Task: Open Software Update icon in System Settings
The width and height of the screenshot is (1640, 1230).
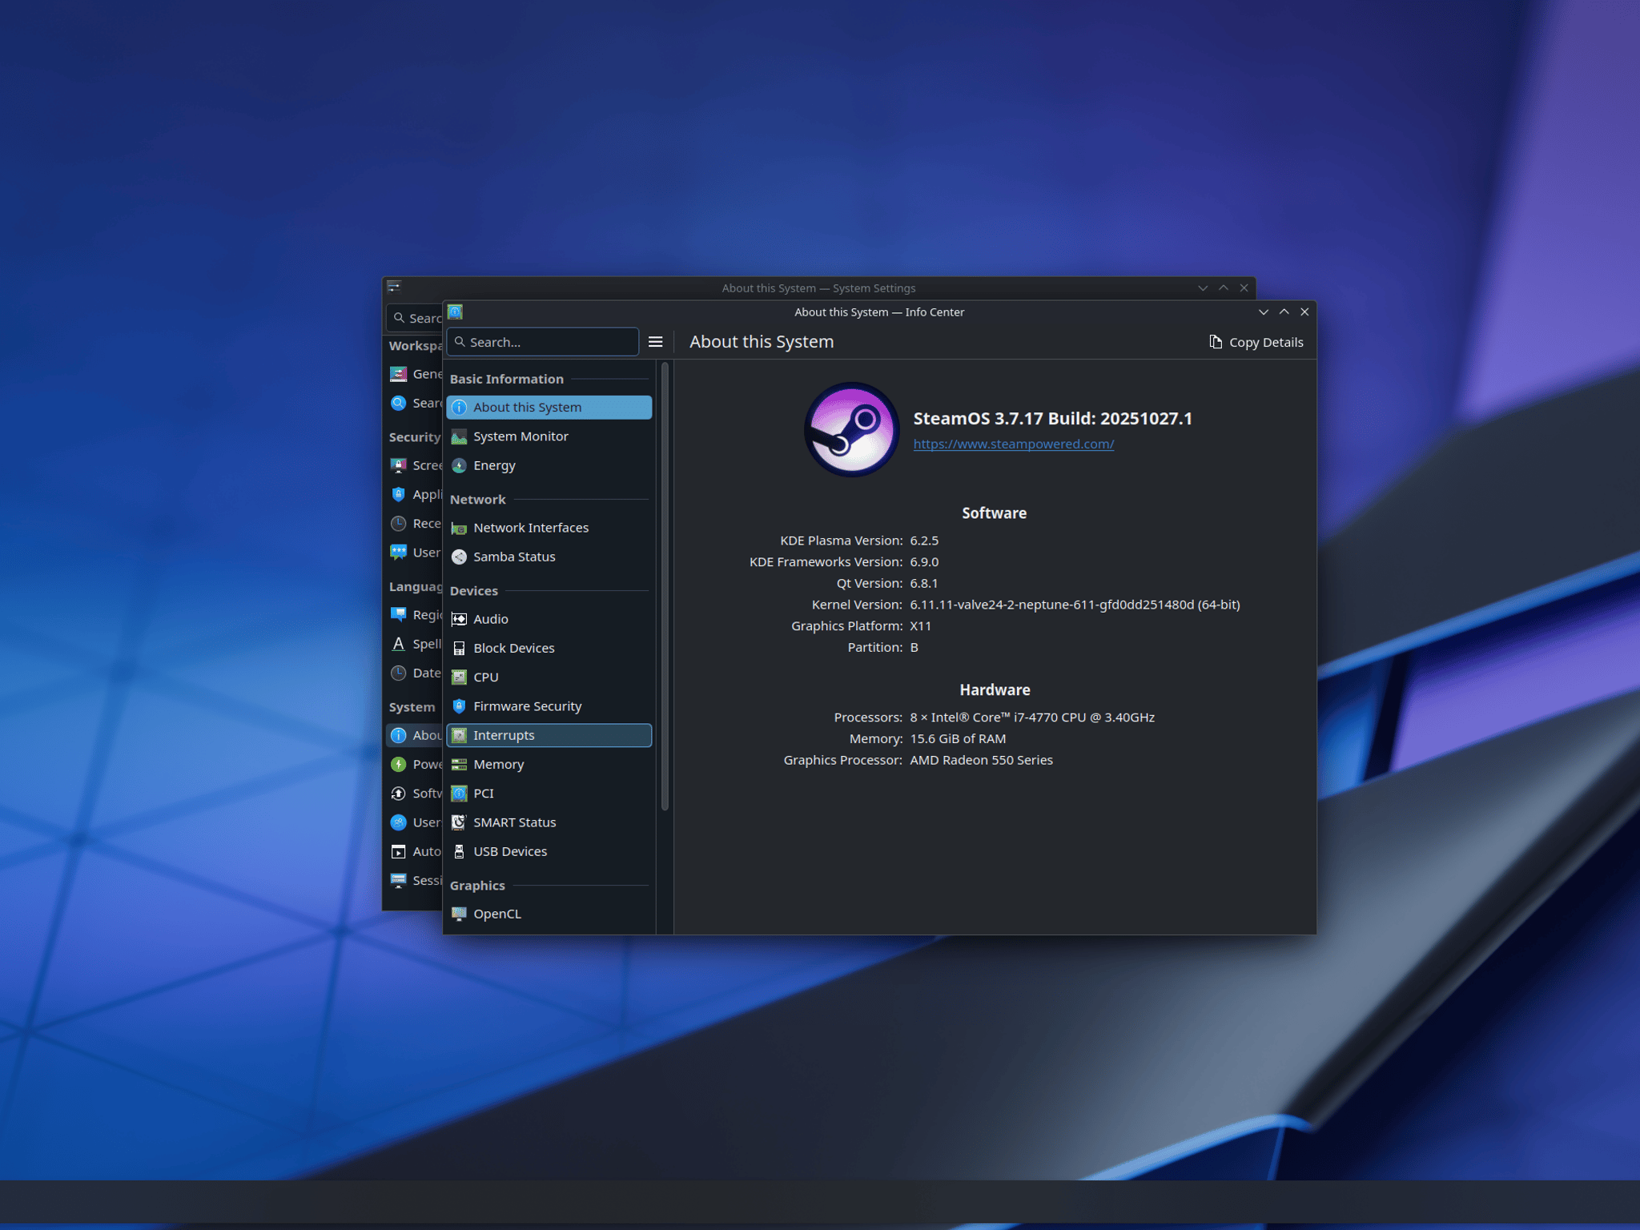Action: click(398, 794)
